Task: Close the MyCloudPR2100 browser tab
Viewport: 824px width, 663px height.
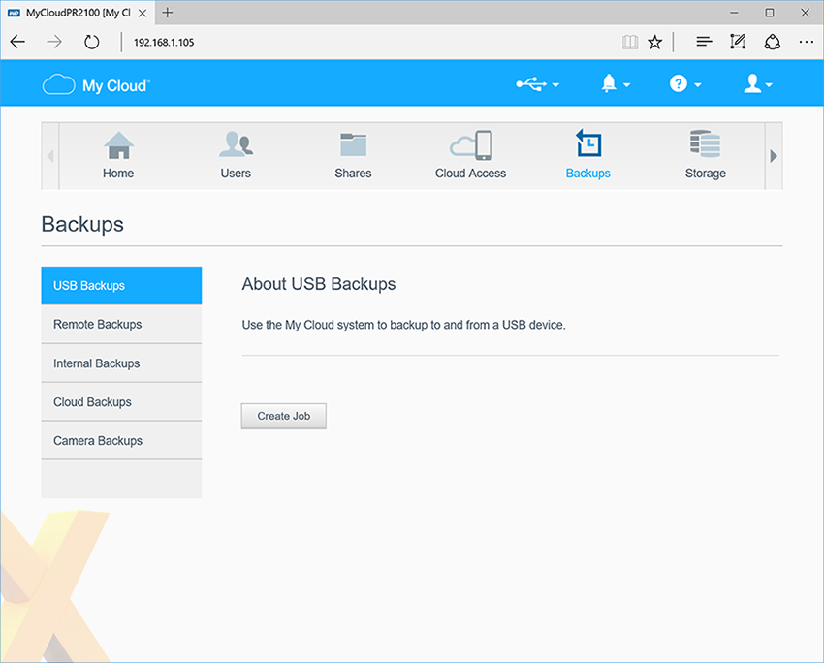Action: click(x=143, y=14)
